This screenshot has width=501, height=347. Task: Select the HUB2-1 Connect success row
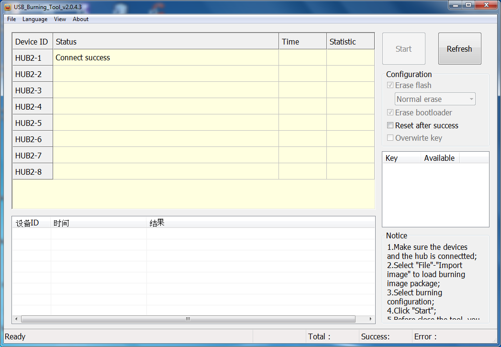(x=165, y=57)
